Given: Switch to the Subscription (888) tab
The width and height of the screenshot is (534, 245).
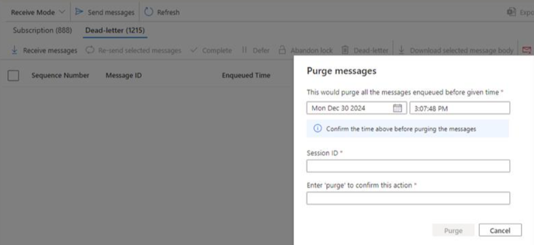Looking at the screenshot, I should 43,30.
